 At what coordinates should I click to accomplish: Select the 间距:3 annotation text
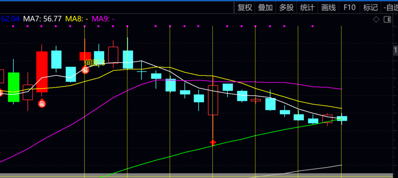point(95,63)
